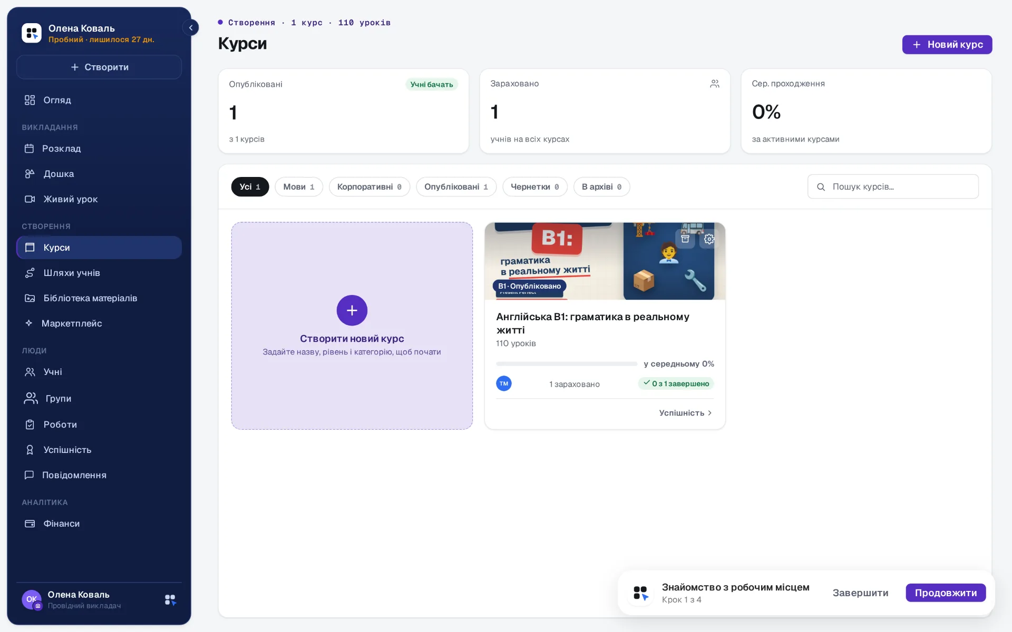Image resolution: width=1012 pixels, height=632 pixels.
Task: Click the Новий курс button
Action: coord(947,45)
